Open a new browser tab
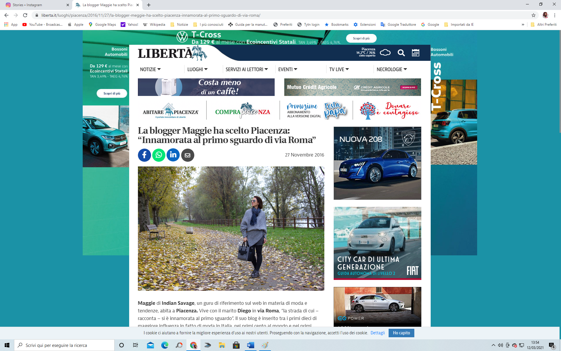 click(149, 5)
